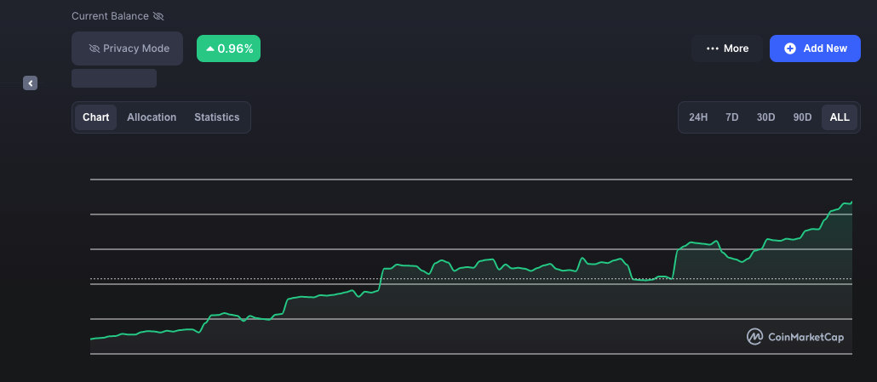Screen dimensions: 877x382
Task: Set chart range to 7D
Action: pyautogui.click(x=731, y=117)
